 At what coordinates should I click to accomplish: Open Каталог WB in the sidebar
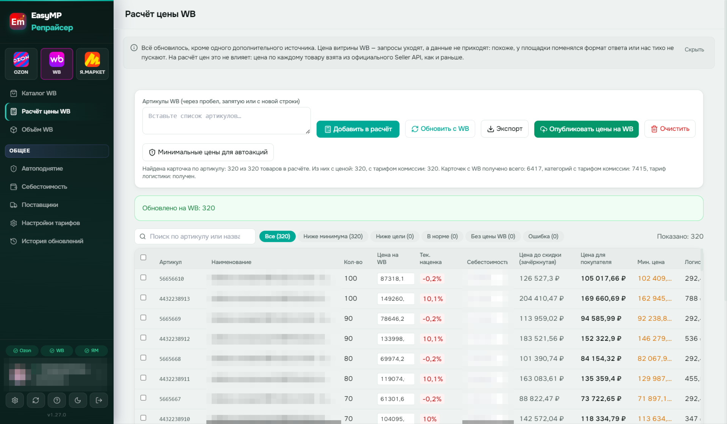pyautogui.click(x=57, y=93)
